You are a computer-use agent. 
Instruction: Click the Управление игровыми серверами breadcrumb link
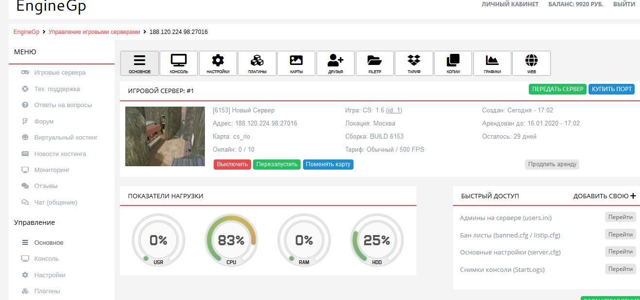click(94, 32)
